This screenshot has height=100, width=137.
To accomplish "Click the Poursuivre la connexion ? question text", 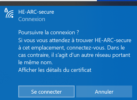I will (x=48, y=32).
